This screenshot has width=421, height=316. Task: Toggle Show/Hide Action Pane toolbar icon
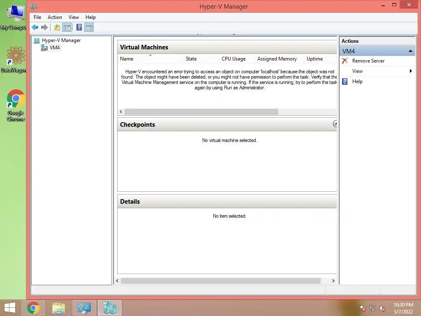coord(89,27)
